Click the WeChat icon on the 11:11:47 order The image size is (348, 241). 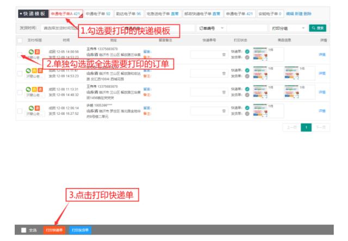[x=28, y=71]
